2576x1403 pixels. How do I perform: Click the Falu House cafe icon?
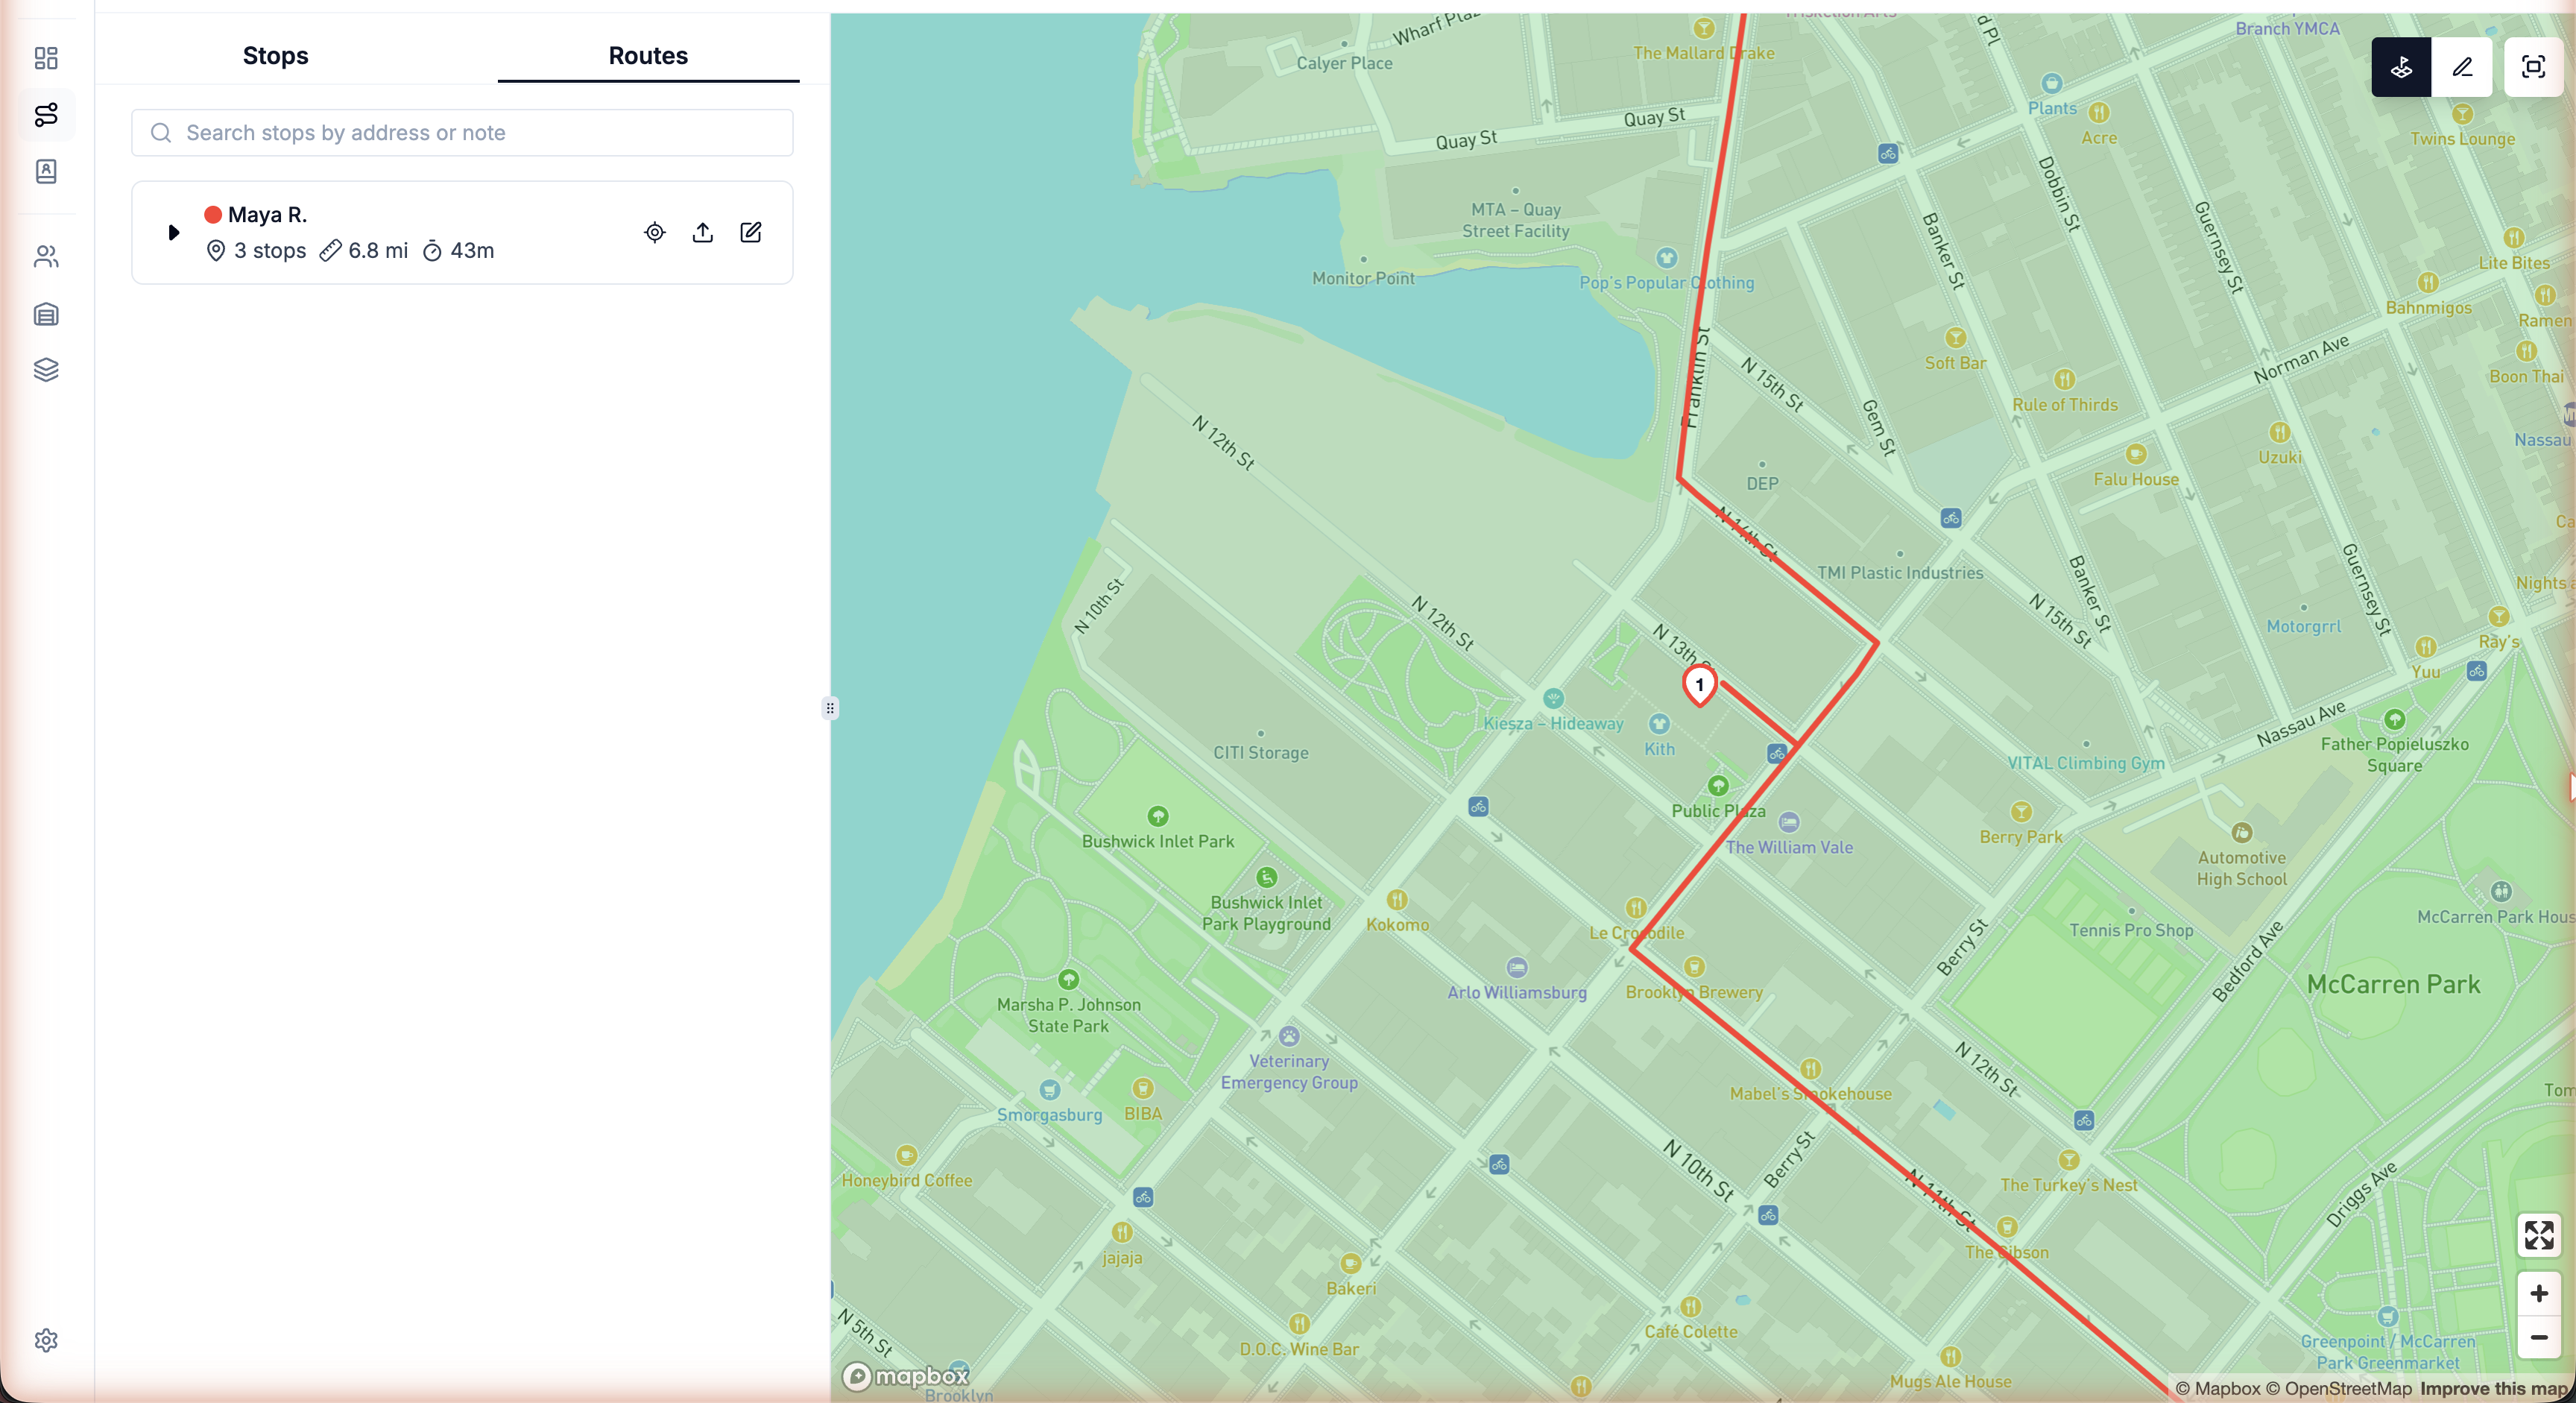[2136, 454]
